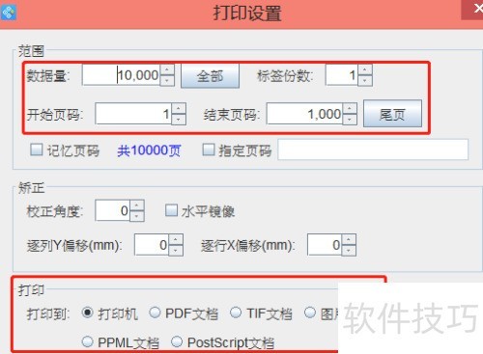Increase 校正角度 with up arrow
The height and width of the screenshot is (354, 483).
(137, 205)
